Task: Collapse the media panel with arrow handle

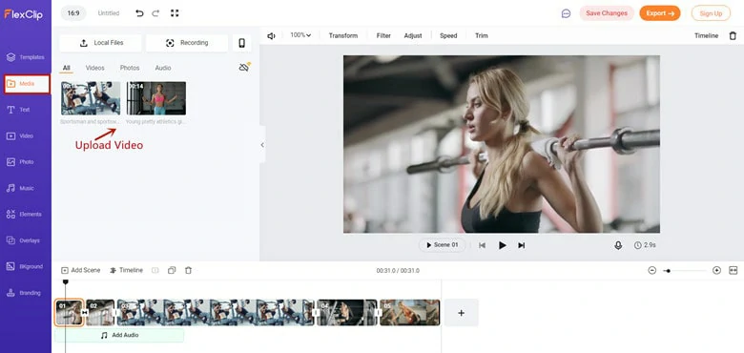Action: (262, 145)
